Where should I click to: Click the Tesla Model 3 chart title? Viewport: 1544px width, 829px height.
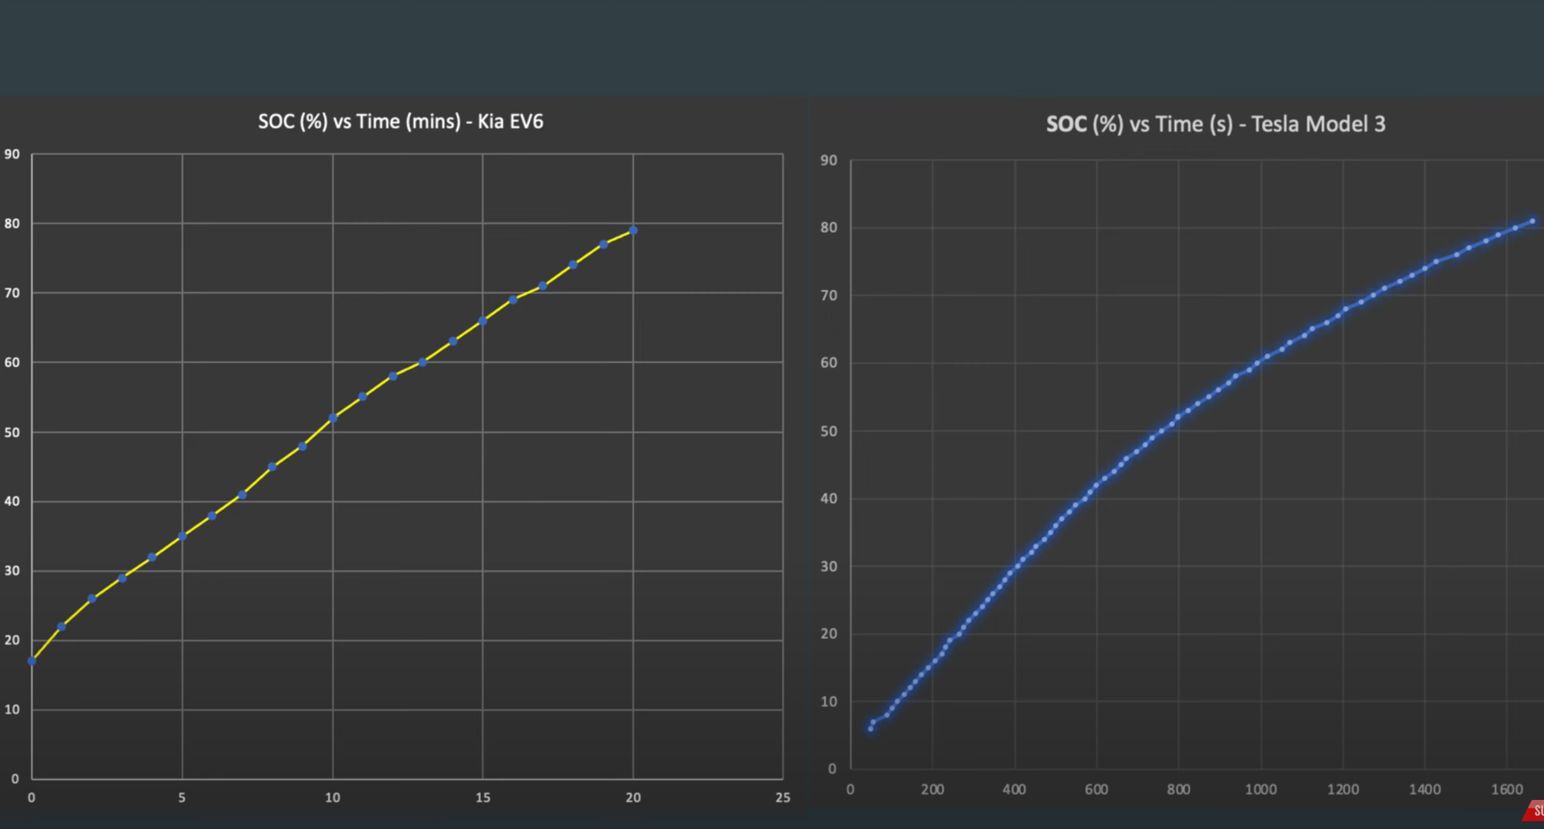point(1215,124)
